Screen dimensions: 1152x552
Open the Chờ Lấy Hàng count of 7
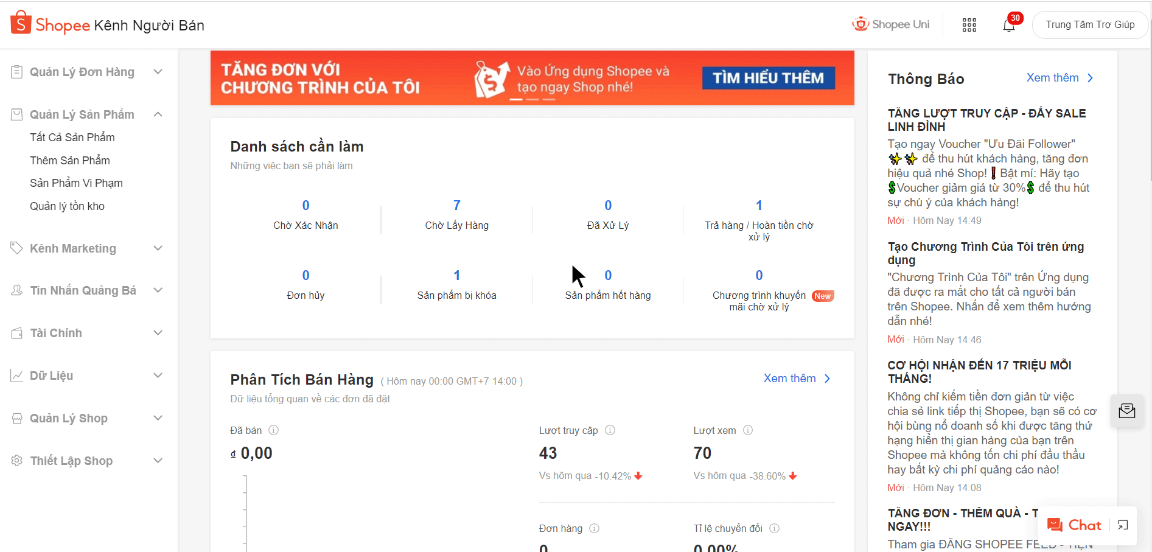point(457,206)
